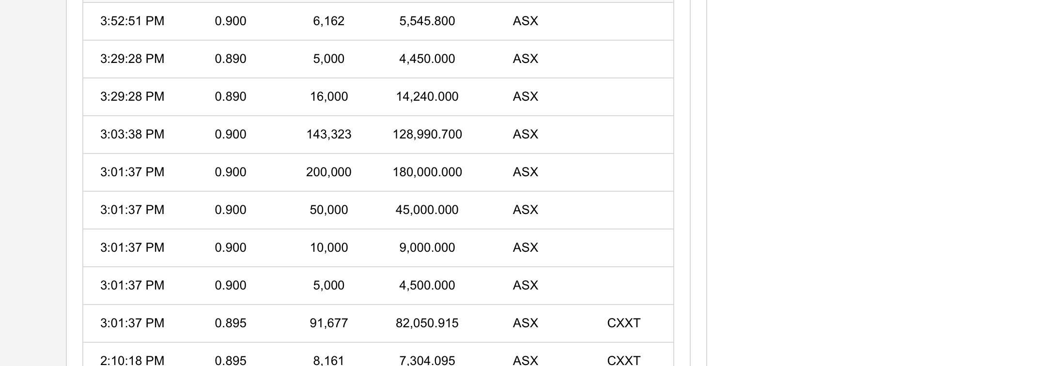The image size is (1054, 366).
Task: Click the 82,050.915 value cell
Action: click(x=427, y=323)
